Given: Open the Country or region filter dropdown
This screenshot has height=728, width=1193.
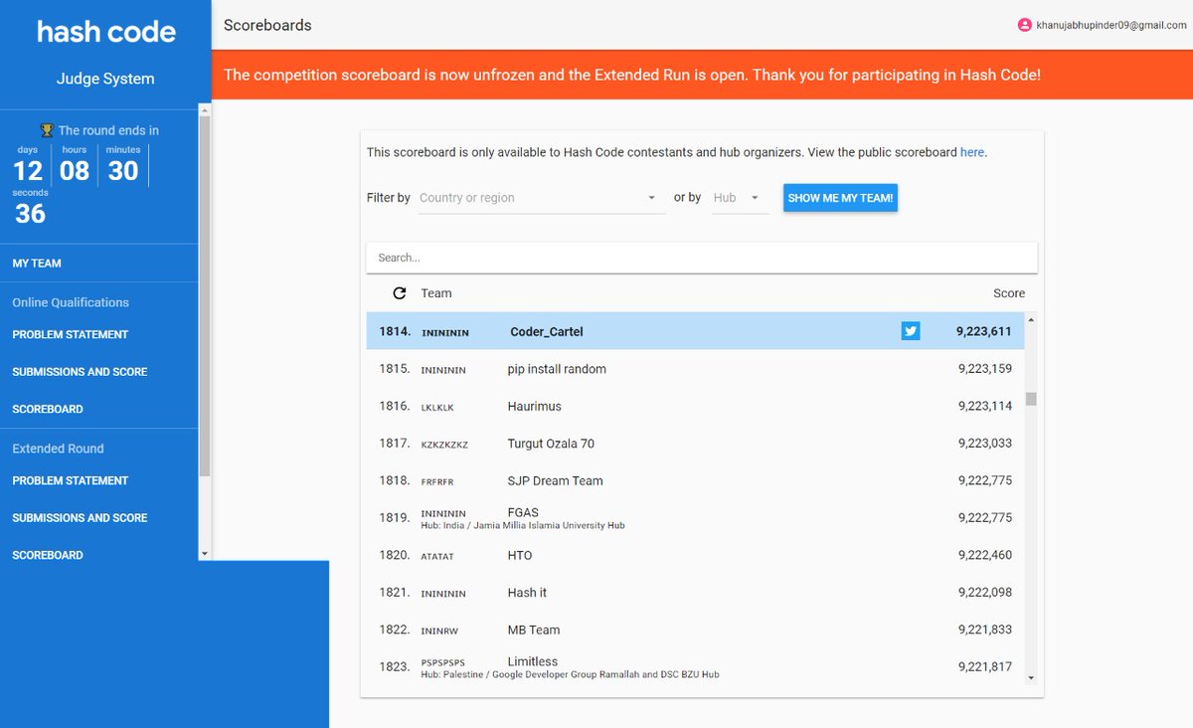Looking at the screenshot, I should [541, 198].
